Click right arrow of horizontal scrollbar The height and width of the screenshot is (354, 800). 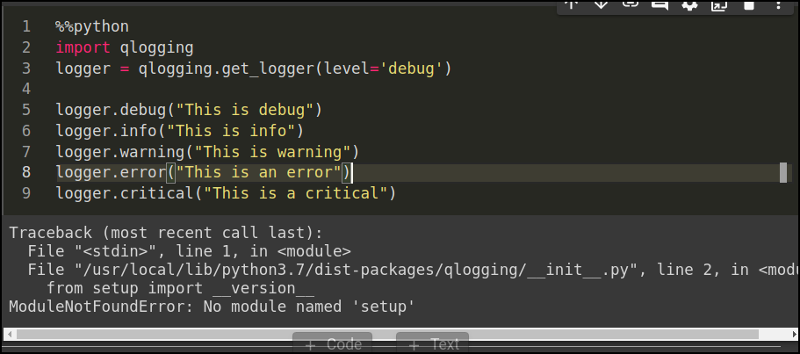coord(792,334)
